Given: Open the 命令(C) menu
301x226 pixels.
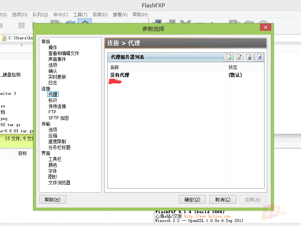Looking at the screenshot, I should tap(61, 15).
